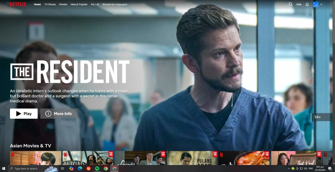Open the red W app taskbar icon
The image size is (335, 172).
tap(88, 169)
